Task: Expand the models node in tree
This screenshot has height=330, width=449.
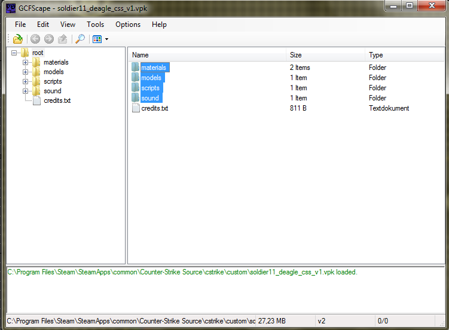Action: pos(25,72)
